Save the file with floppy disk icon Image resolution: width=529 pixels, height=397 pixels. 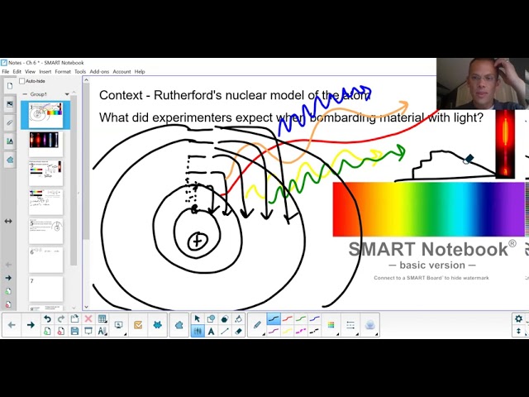tap(74, 331)
